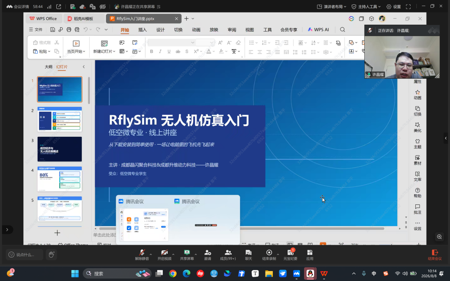
Task: Click the cut scissors icon
Action: [x=57, y=42]
